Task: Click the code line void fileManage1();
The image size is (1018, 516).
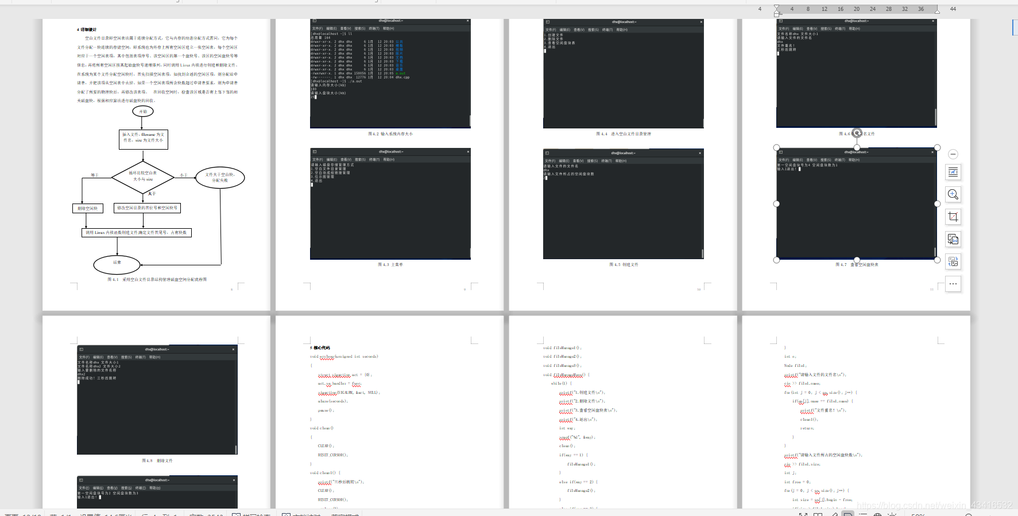Action: pos(563,348)
